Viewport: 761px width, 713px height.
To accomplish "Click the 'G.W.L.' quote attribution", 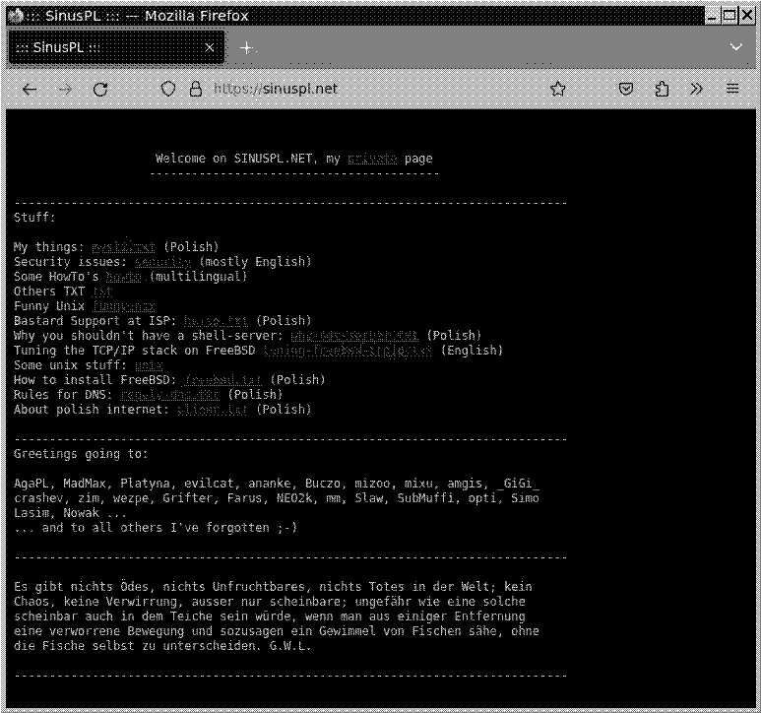I will pyautogui.click(x=290, y=646).
